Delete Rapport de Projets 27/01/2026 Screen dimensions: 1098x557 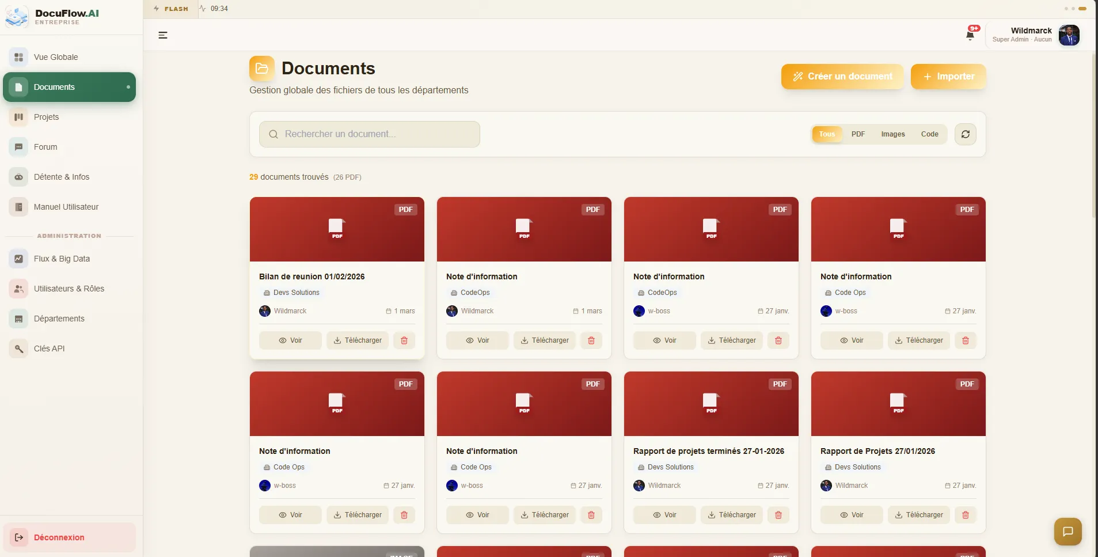(x=966, y=515)
